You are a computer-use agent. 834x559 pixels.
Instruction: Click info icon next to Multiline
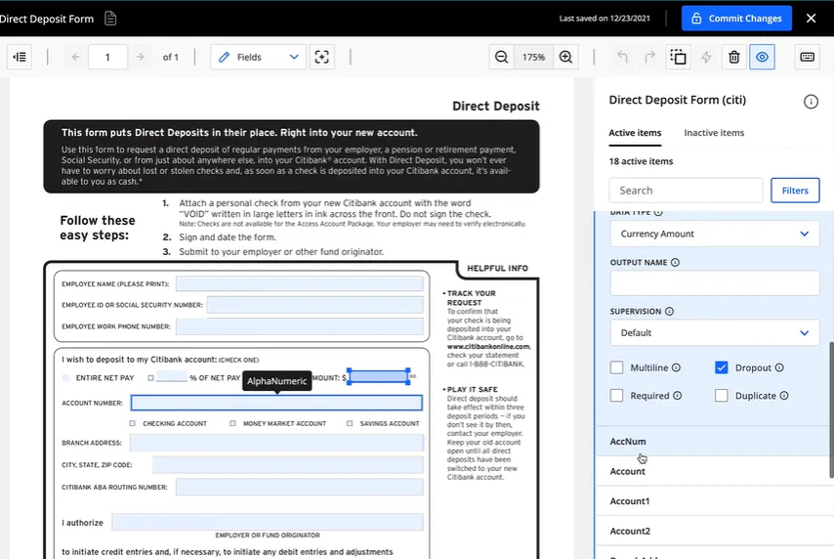coord(676,367)
